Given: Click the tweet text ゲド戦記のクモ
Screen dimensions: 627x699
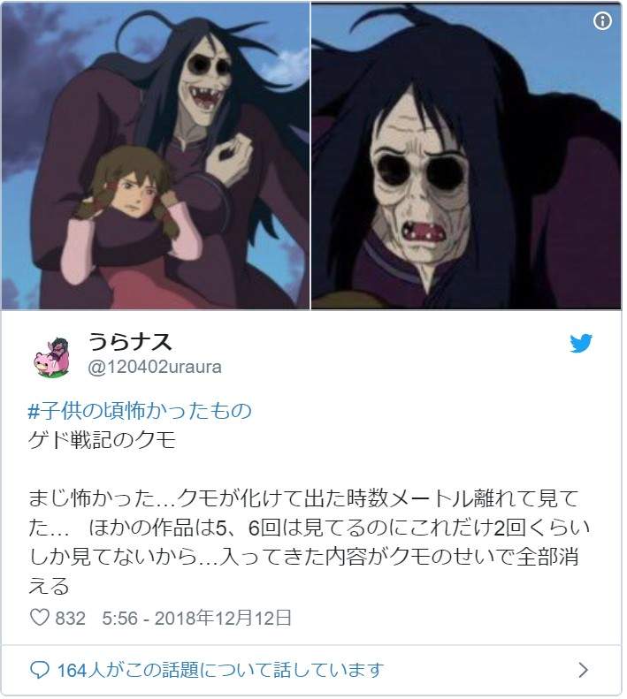Looking at the screenshot, I should (x=103, y=440).
